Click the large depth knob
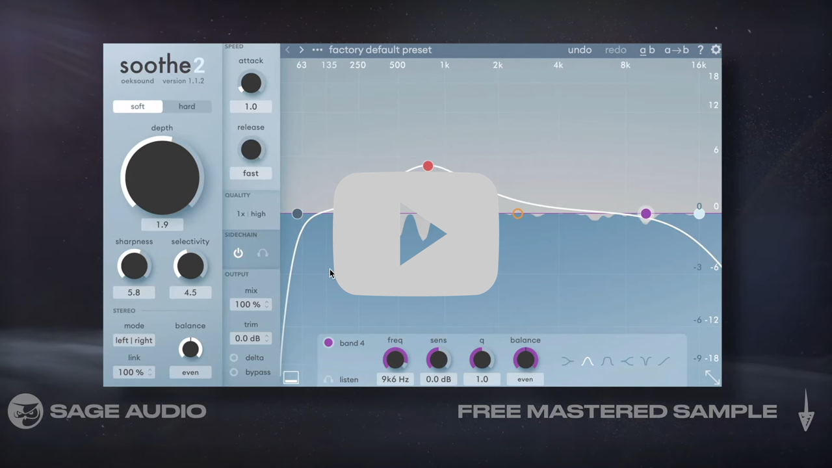 (162, 177)
